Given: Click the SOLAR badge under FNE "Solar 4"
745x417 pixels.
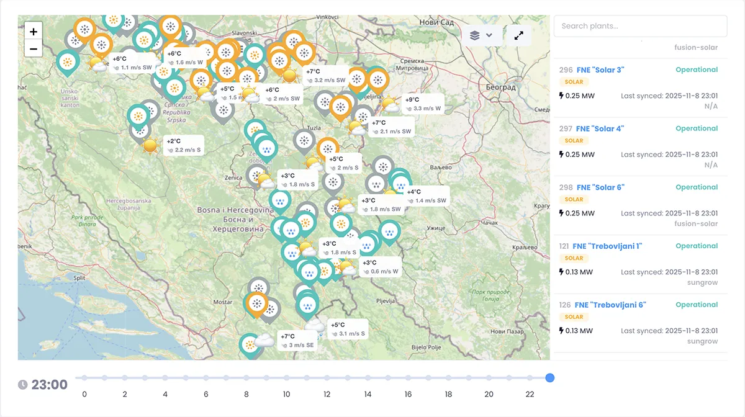Looking at the screenshot, I should pos(574,141).
